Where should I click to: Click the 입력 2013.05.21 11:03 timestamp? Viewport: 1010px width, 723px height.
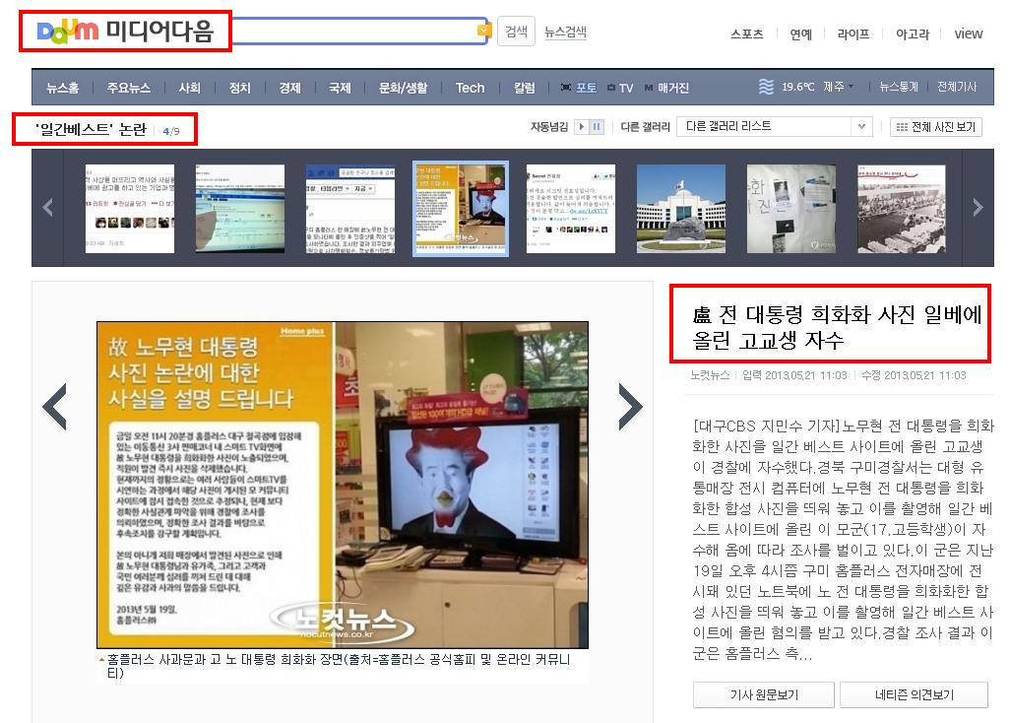click(794, 375)
